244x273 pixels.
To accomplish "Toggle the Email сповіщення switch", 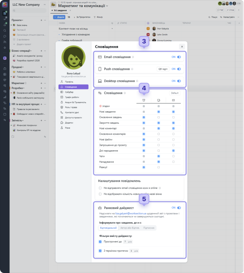I will 179,57.
